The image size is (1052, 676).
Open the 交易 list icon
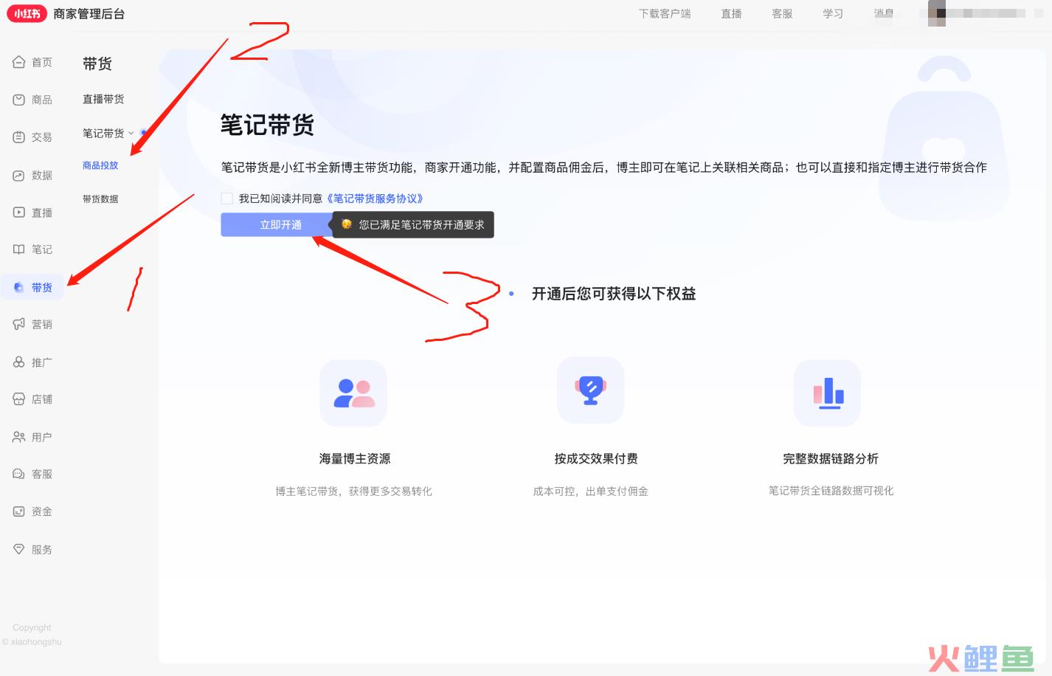[19, 137]
